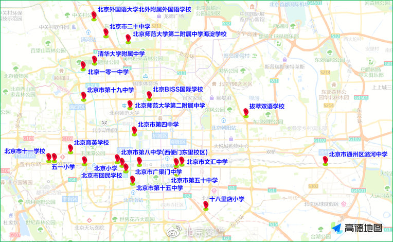Select the 北京市第四中学 location pin
The width and height of the screenshot is (393, 242).
tap(134, 130)
